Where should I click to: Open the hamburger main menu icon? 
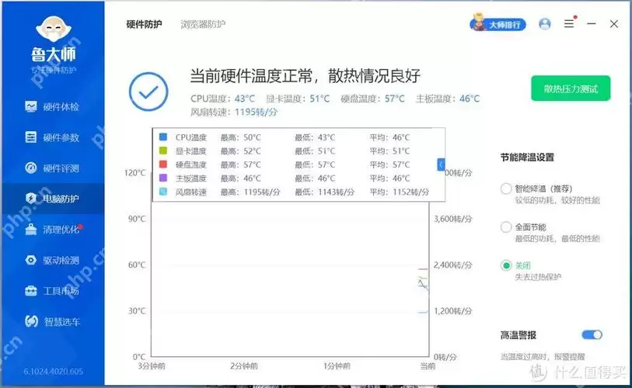(x=569, y=23)
